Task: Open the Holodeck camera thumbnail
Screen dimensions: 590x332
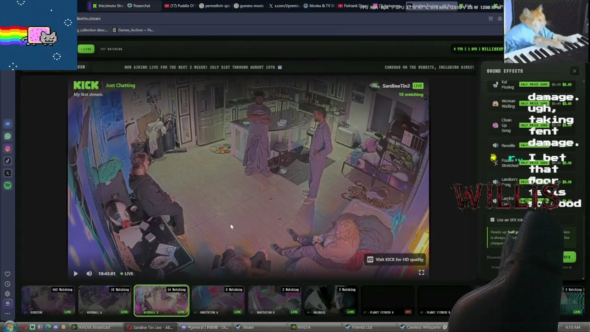Action: (x=331, y=301)
